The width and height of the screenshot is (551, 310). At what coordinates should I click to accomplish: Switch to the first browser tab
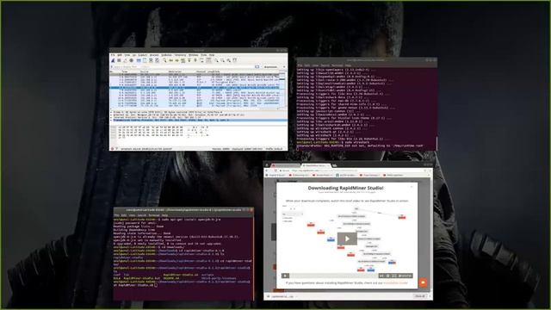(x=286, y=165)
